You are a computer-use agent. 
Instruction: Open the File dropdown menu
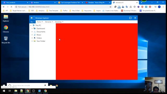(32, 22)
